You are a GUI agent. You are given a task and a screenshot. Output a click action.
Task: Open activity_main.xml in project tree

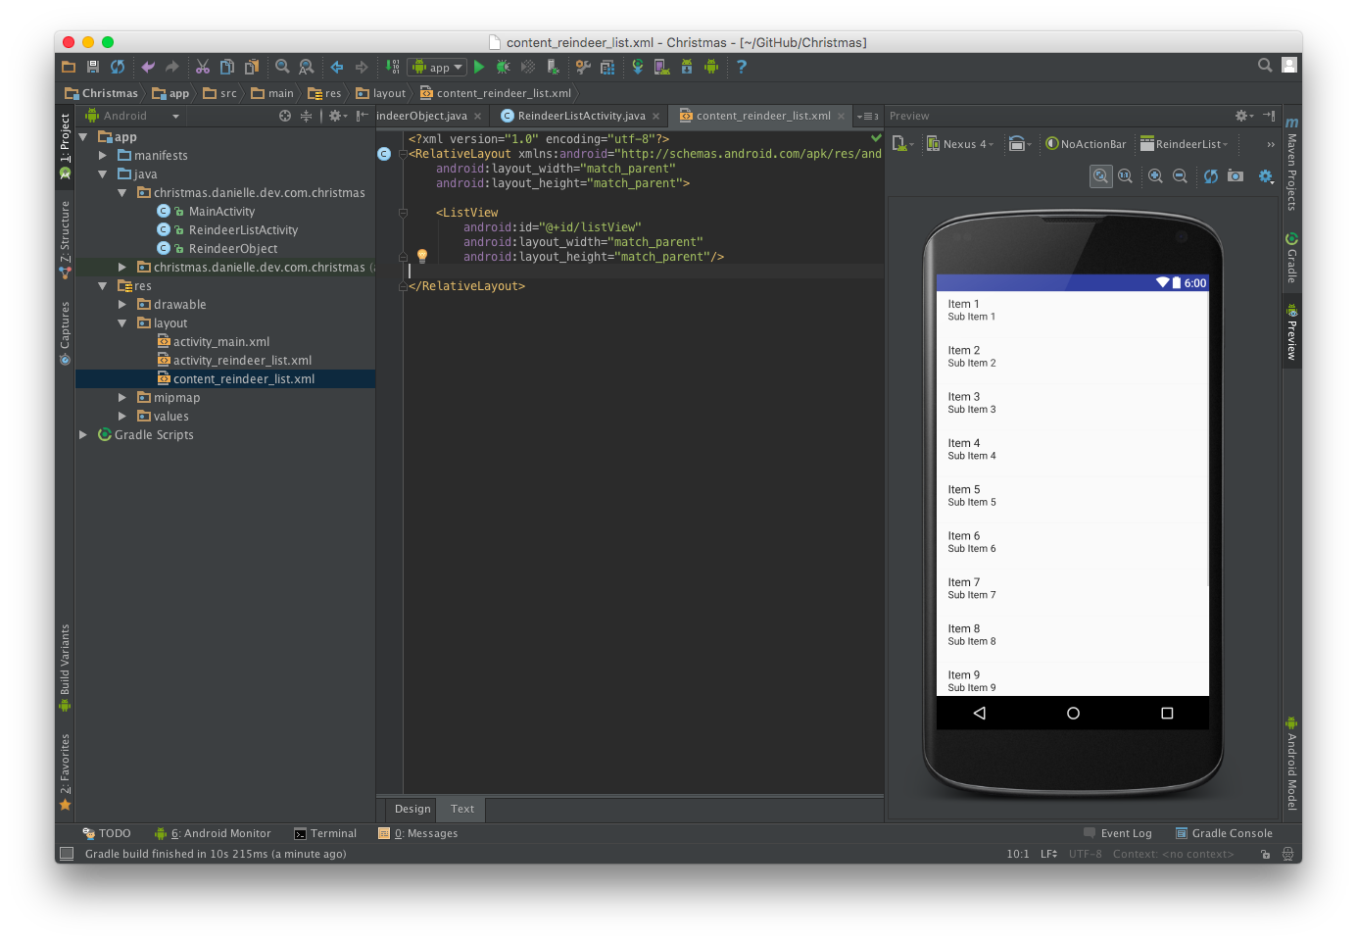click(220, 342)
